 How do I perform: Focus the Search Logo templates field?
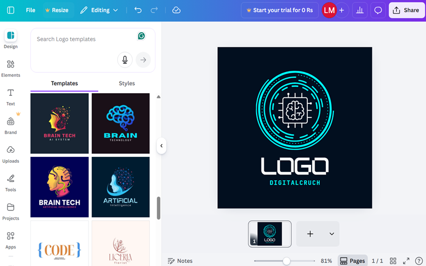click(x=93, y=50)
